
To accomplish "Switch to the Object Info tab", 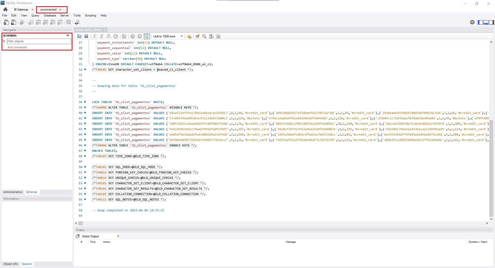I will point(11,264).
